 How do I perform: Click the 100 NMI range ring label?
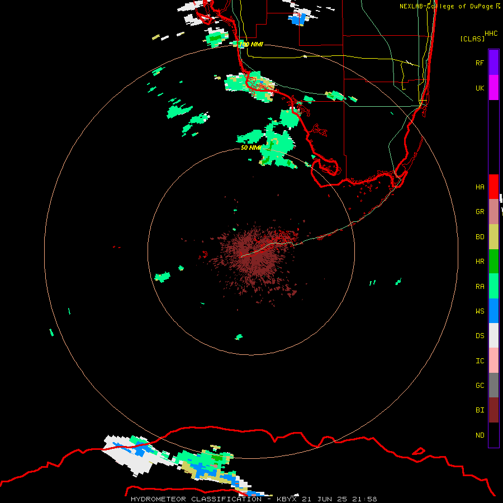pyautogui.click(x=251, y=44)
